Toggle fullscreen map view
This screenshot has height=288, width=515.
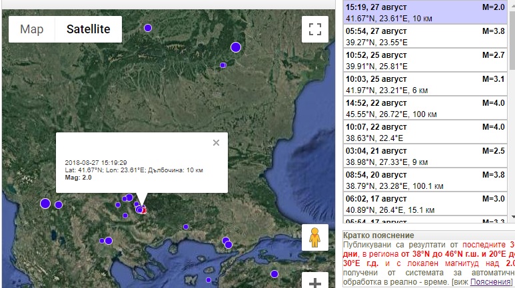pyautogui.click(x=316, y=29)
